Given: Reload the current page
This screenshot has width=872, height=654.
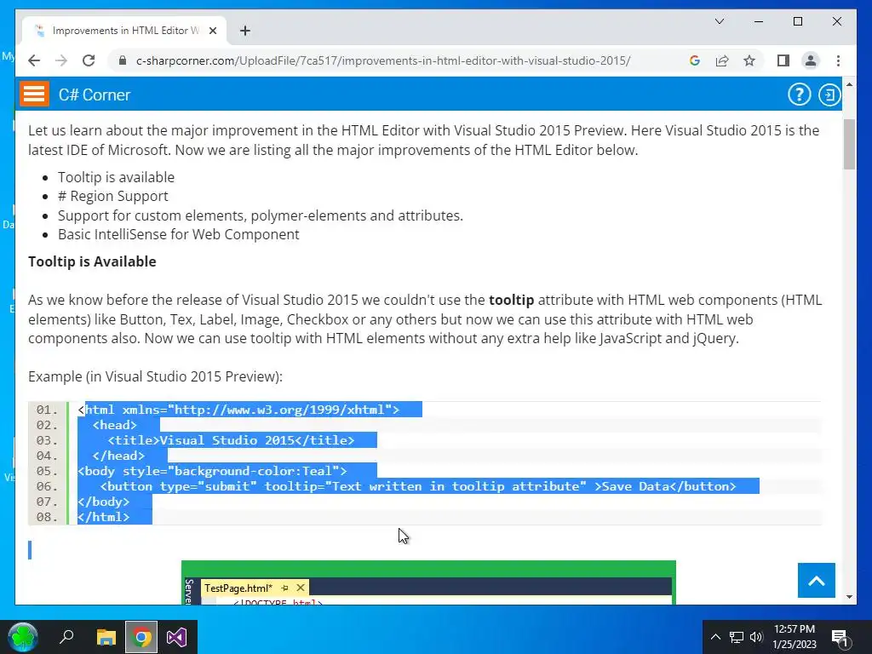Looking at the screenshot, I should point(89,60).
